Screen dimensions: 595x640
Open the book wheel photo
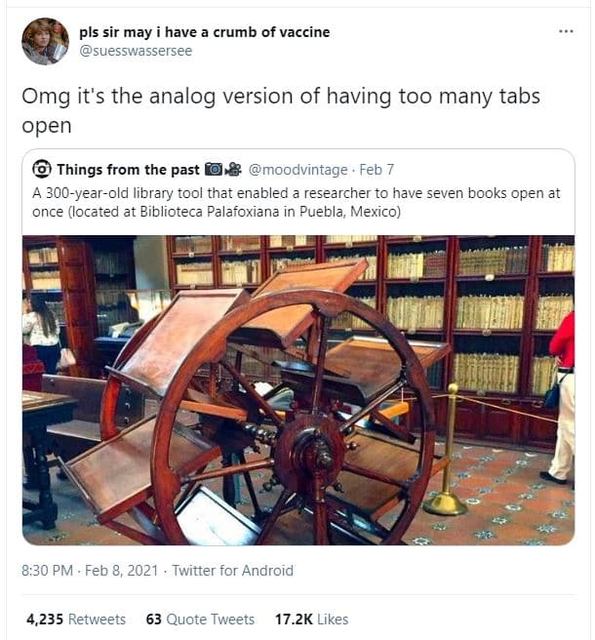[x=298, y=390]
